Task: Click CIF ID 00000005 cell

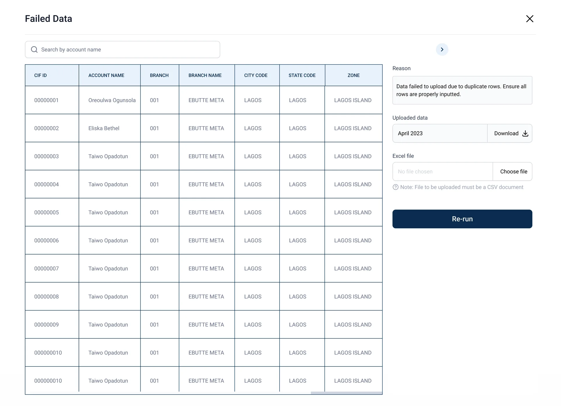Action: [46, 212]
